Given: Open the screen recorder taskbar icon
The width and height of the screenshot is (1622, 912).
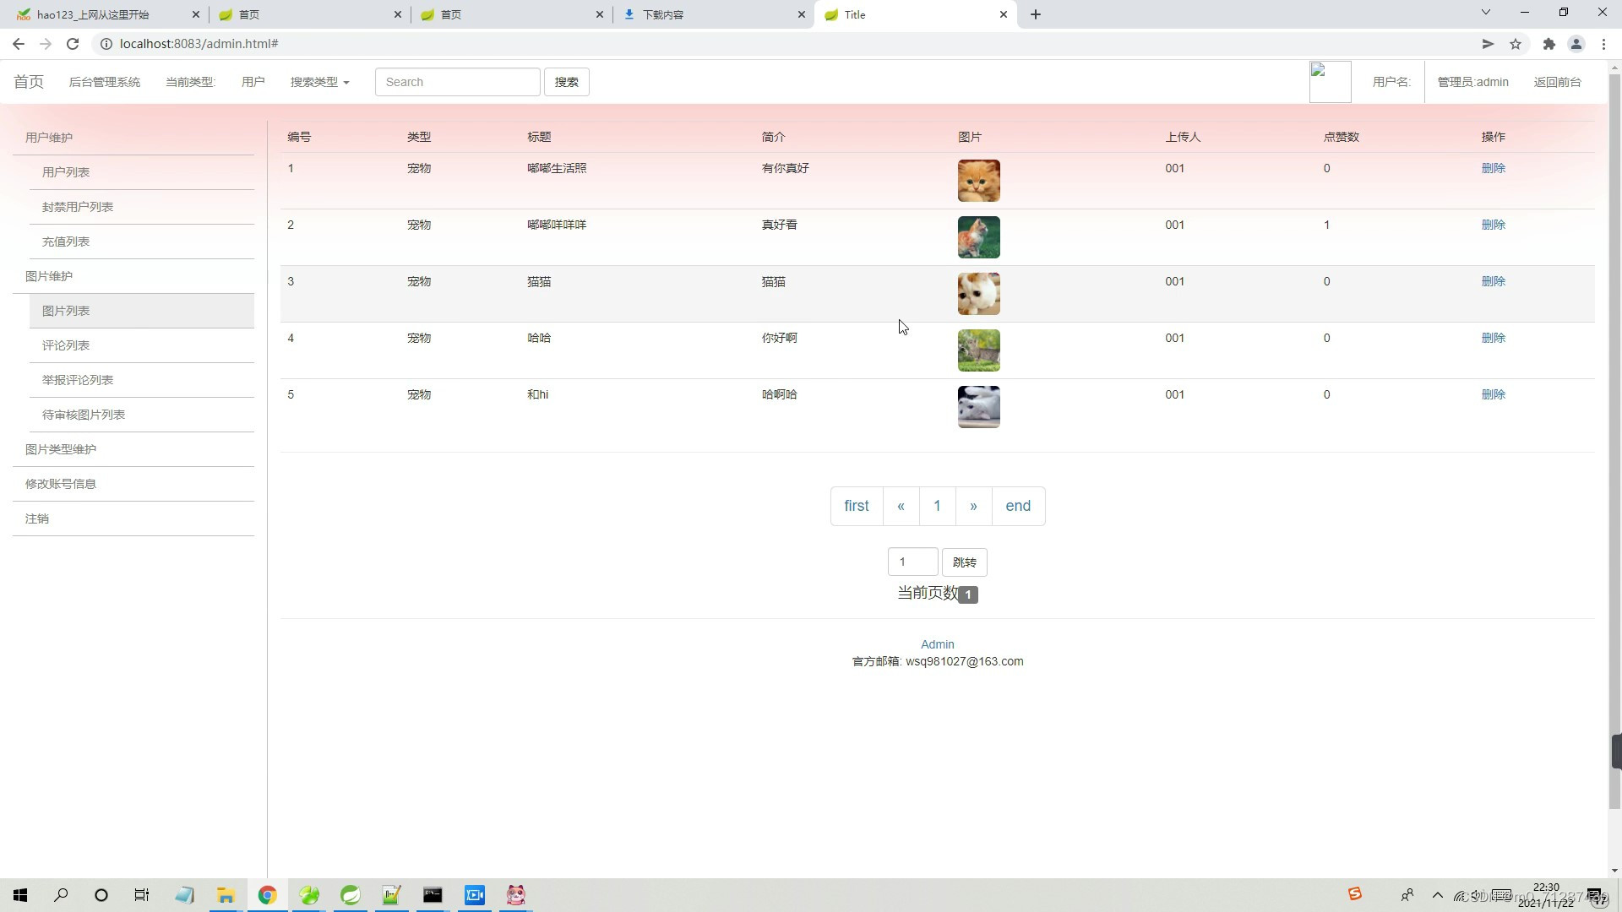Looking at the screenshot, I should pos(475,895).
